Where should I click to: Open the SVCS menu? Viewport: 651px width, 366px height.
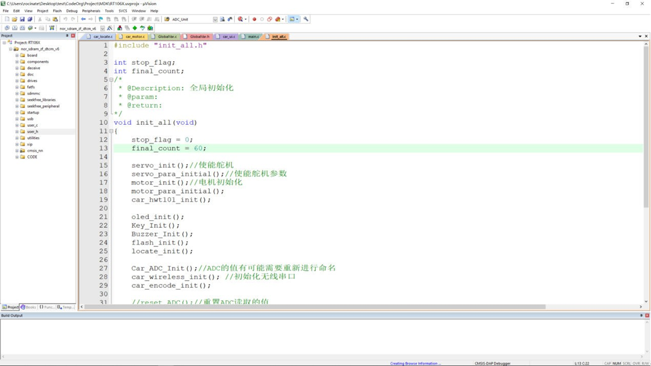(123, 11)
